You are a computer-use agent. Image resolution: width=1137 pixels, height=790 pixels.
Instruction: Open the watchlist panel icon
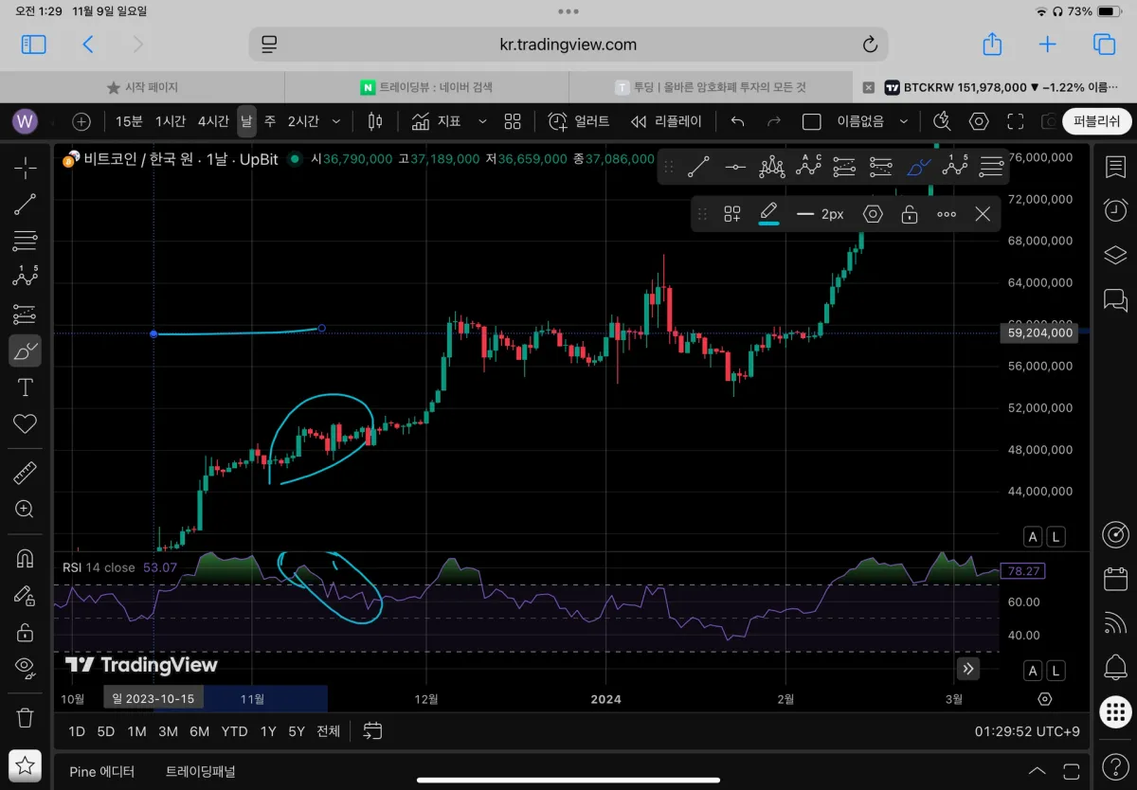click(x=1115, y=168)
